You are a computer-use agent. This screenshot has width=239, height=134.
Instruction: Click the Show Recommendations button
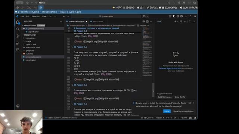(x=183, y=111)
